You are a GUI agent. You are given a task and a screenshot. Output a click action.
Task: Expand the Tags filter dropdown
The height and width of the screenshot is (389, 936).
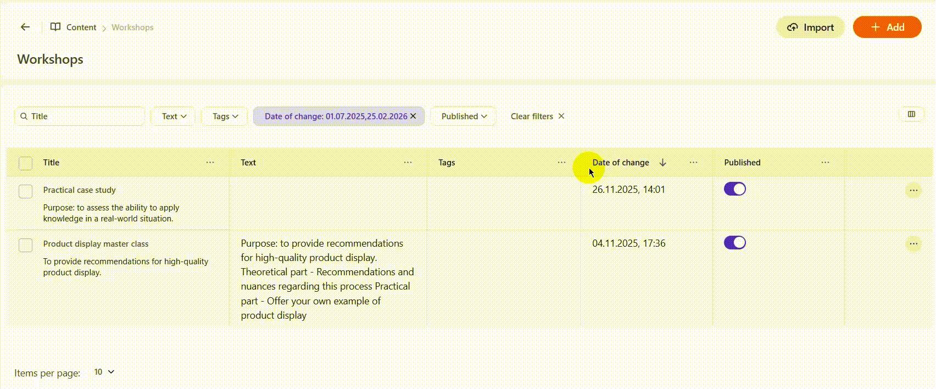click(225, 116)
